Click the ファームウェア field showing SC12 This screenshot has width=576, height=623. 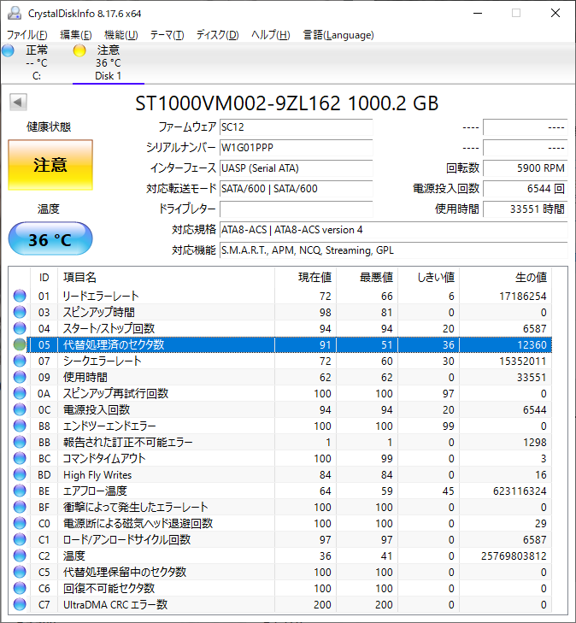pyautogui.click(x=297, y=127)
